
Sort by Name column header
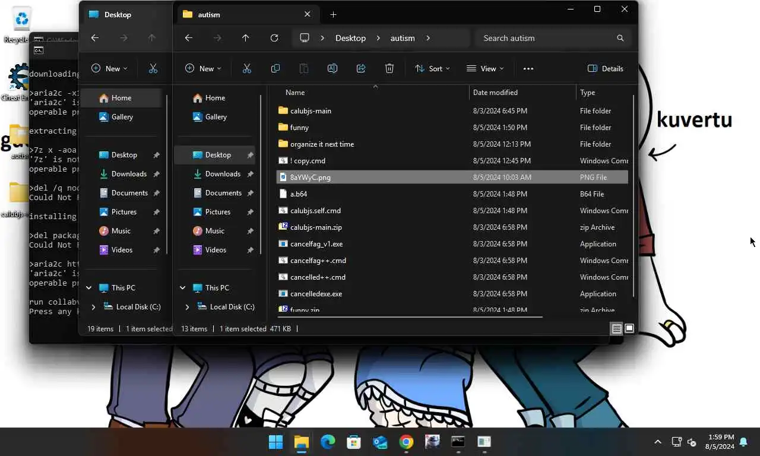pyautogui.click(x=295, y=93)
